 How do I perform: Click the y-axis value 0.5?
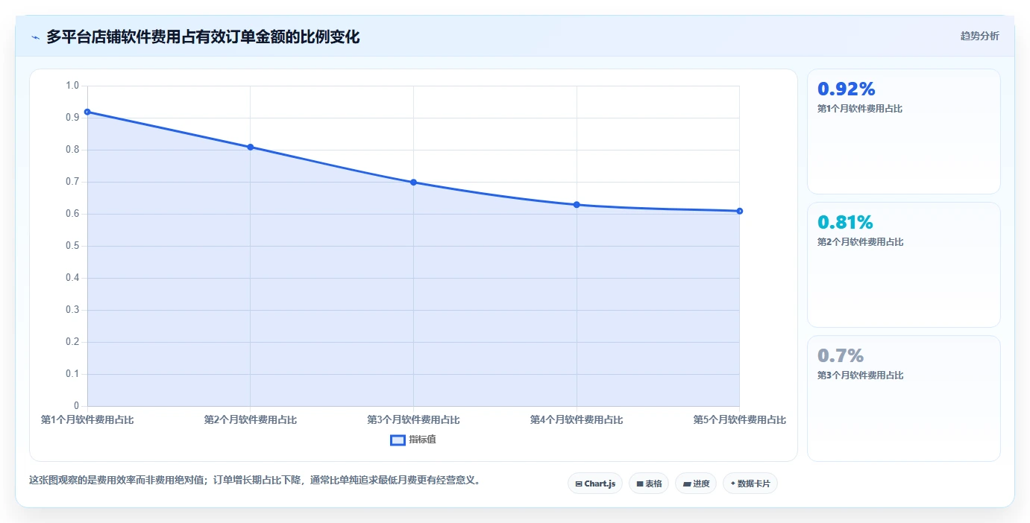(72, 246)
